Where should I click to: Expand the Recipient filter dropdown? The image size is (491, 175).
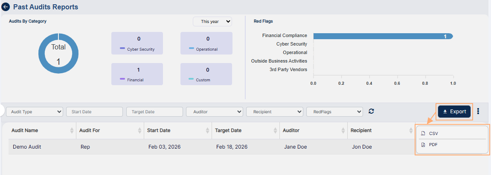(x=275, y=112)
